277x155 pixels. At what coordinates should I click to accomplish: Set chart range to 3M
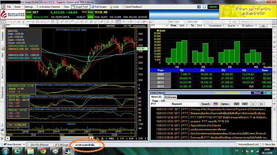(141, 139)
